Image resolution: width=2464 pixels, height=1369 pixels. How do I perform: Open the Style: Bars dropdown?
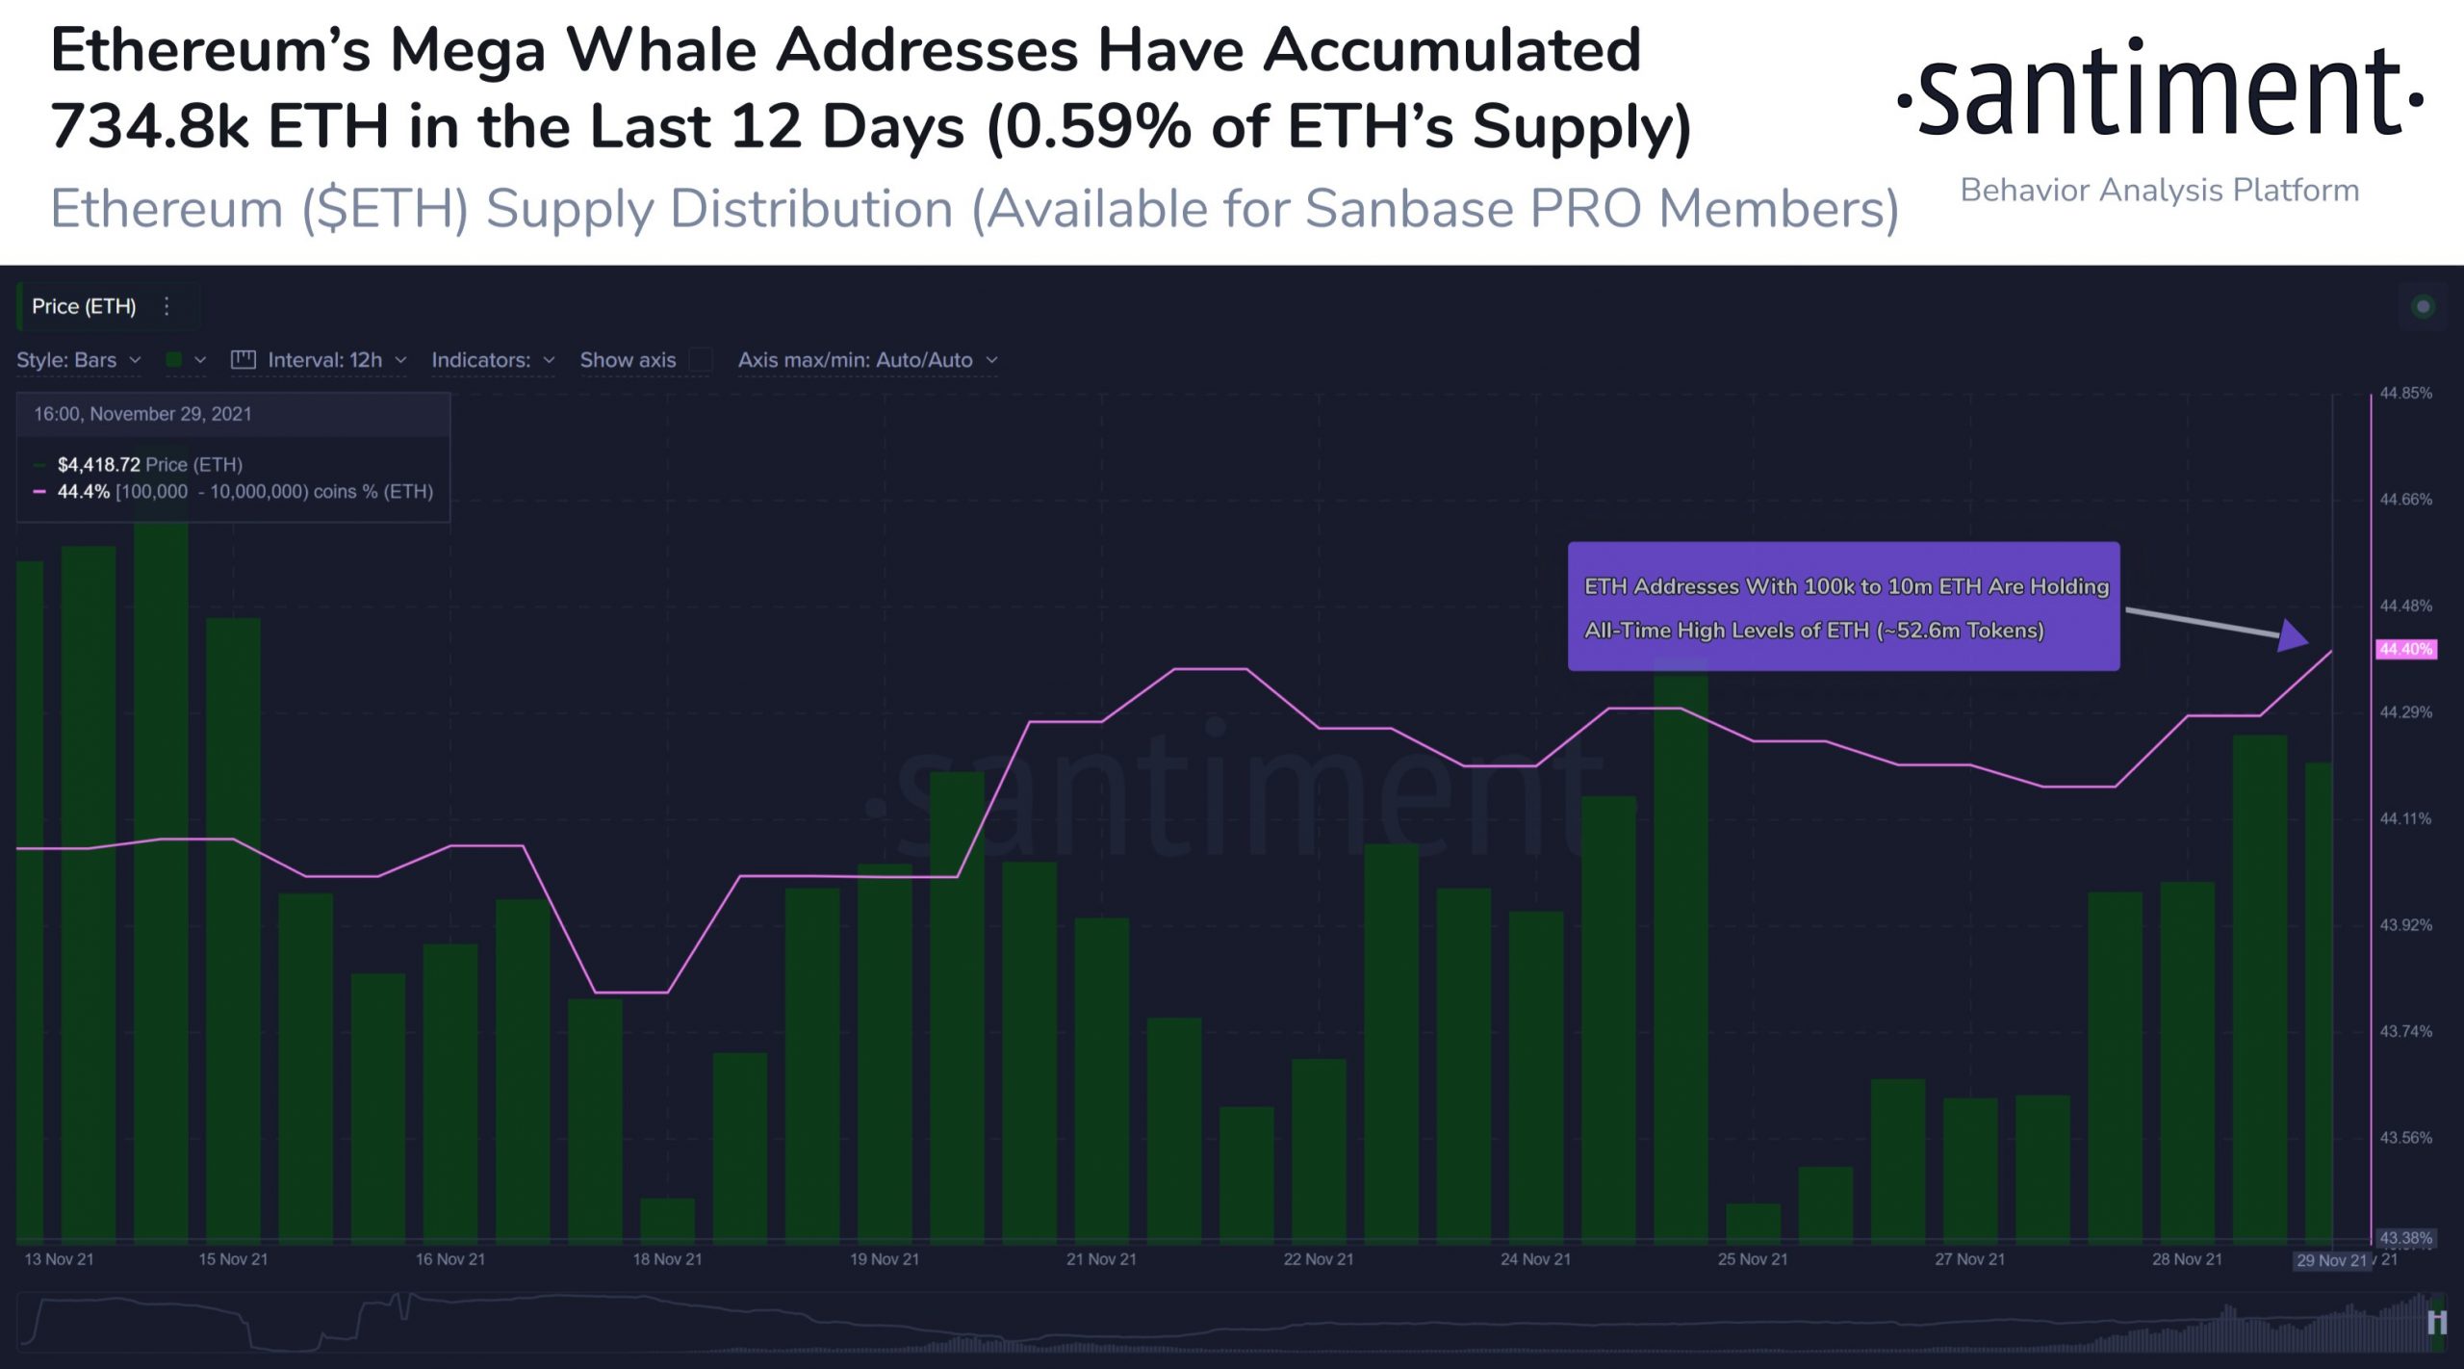77,360
